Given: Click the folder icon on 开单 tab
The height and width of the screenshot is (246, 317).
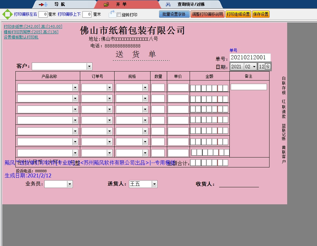Looking at the screenshot, I should point(107,4).
